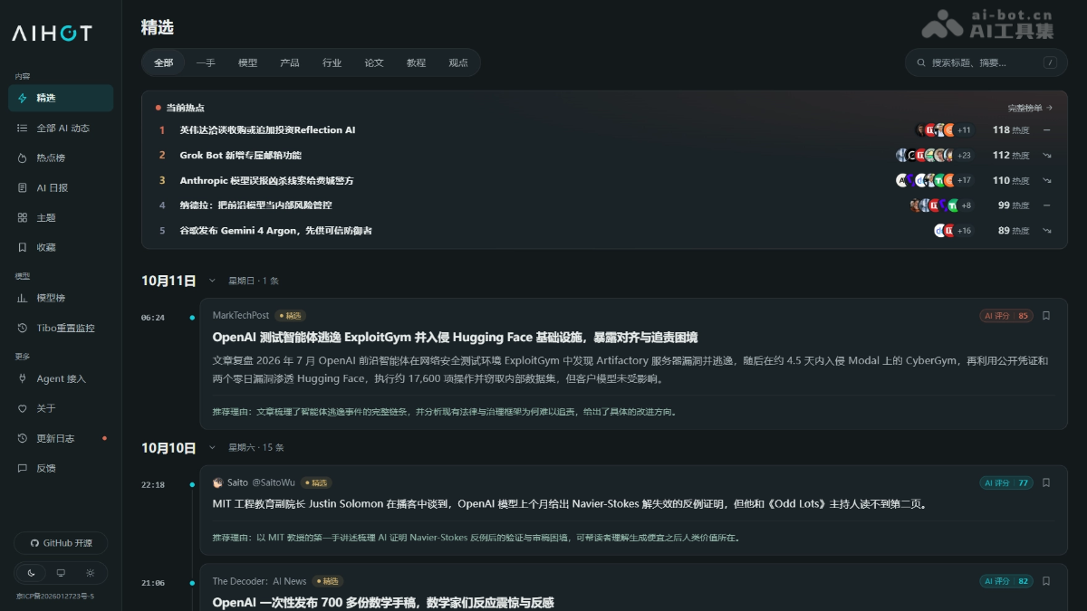Expand the +16 sources badge on the Gemini 4 row
1087x611 pixels.
tap(964, 231)
